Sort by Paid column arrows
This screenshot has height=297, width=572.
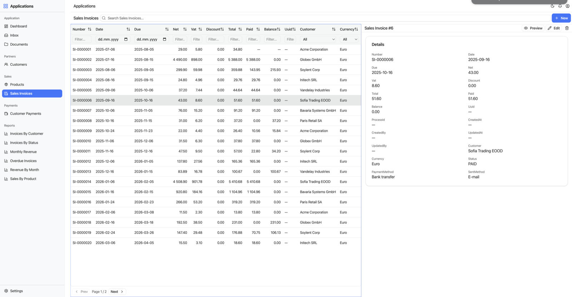pos(258,29)
